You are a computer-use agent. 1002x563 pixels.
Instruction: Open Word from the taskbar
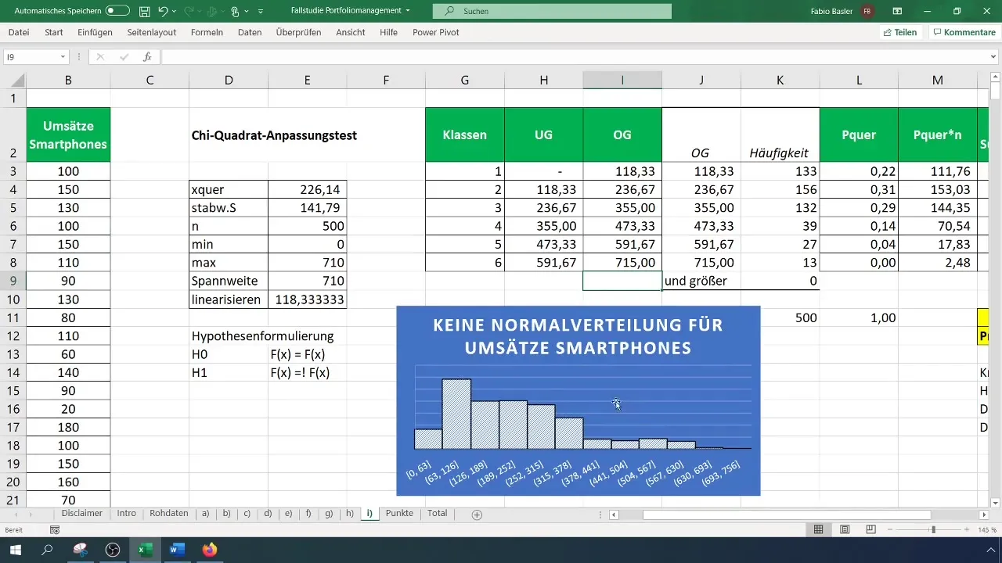click(177, 550)
